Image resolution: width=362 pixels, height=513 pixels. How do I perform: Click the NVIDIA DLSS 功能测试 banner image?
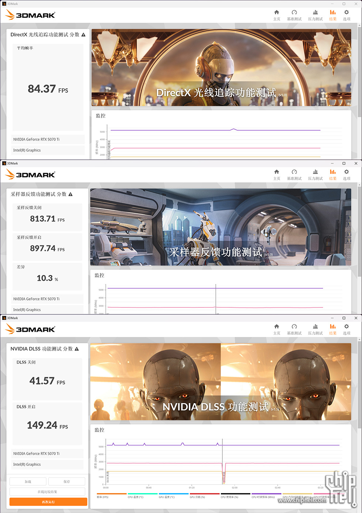click(221, 382)
